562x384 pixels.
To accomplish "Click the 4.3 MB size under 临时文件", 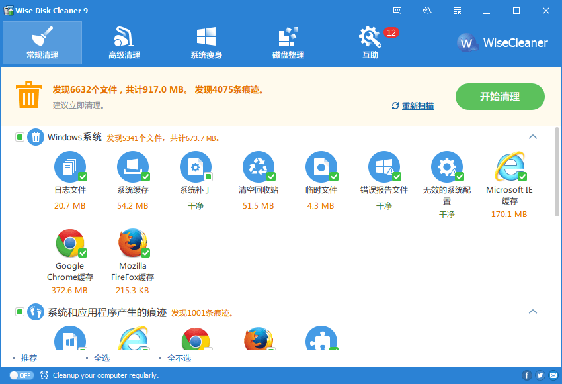I will (x=321, y=206).
